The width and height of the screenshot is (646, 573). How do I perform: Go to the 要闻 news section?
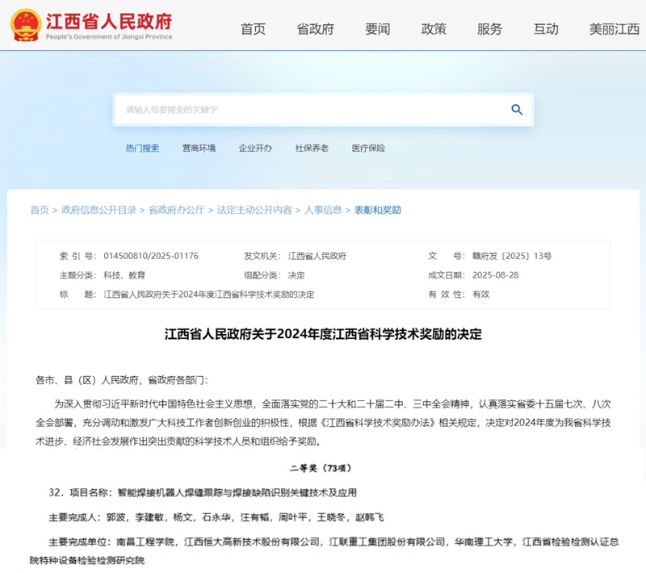point(377,29)
